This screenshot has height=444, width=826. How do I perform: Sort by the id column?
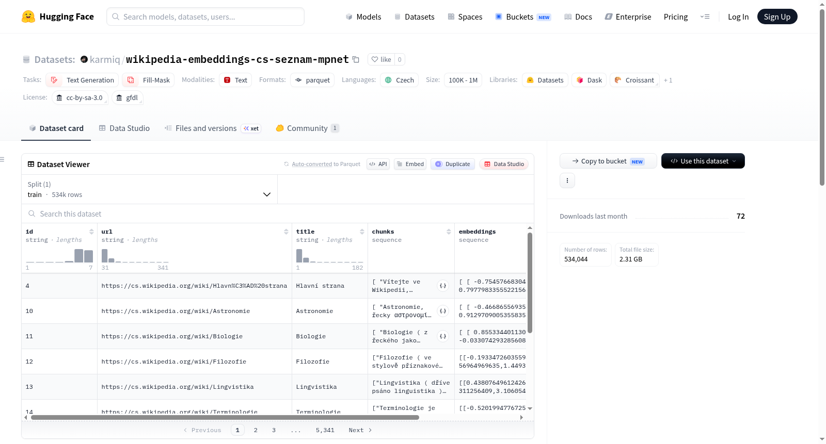coord(91,232)
